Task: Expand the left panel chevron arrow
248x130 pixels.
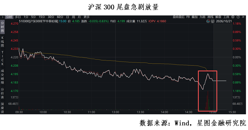Action: pyautogui.click(x=2, y=17)
